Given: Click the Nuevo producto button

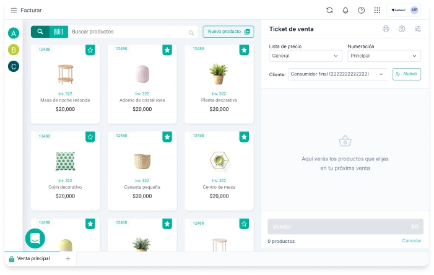Looking at the screenshot, I should pyautogui.click(x=228, y=32).
